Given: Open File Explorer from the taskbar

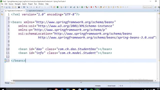Looking at the screenshot, I should pyautogui.click(x=74, y=89).
